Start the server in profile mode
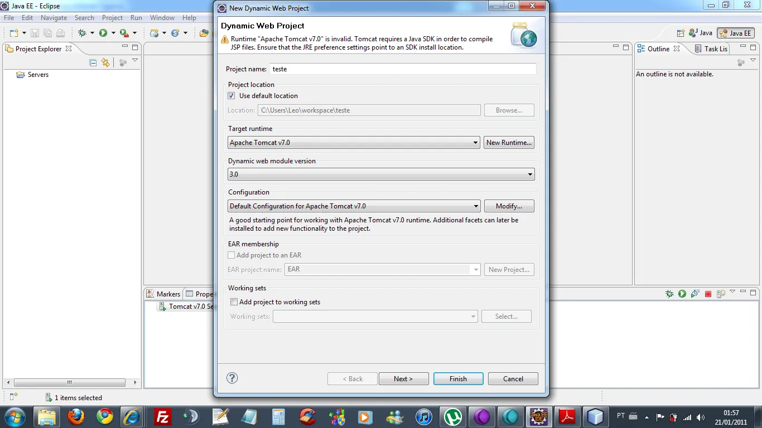This screenshot has height=428, width=762. (695, 294)
